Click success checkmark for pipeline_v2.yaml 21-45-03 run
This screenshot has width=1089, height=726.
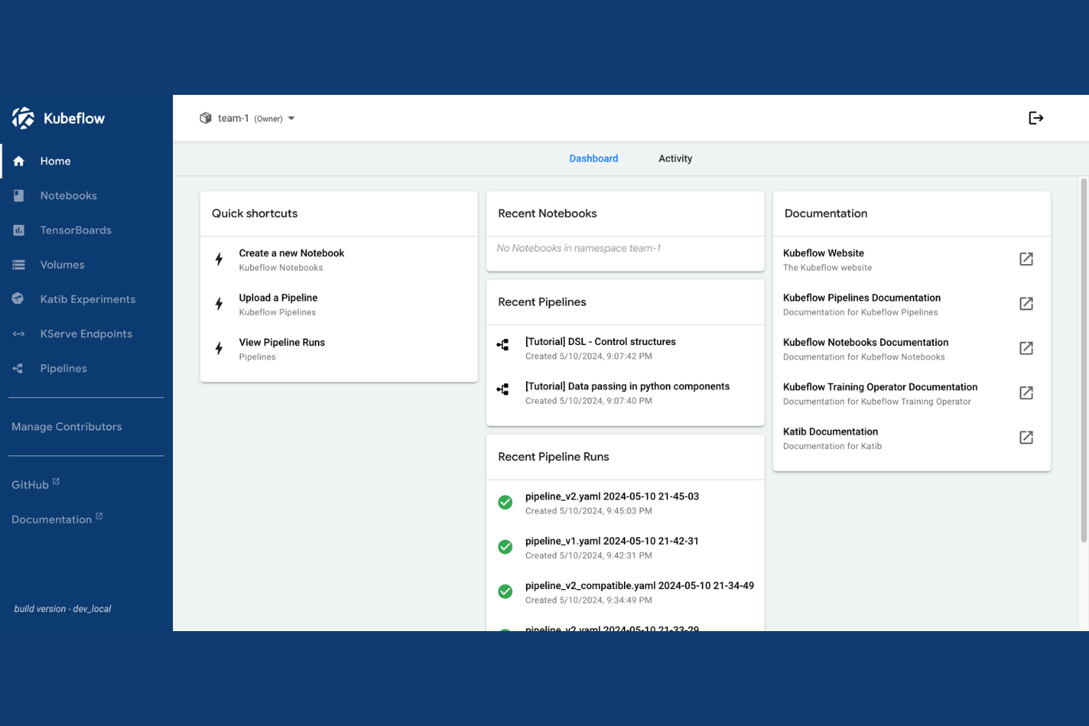[x=506, y=502]
